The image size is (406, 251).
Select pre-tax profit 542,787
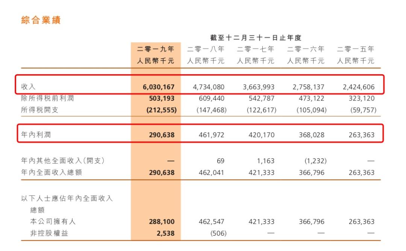(x=262, y=99)
